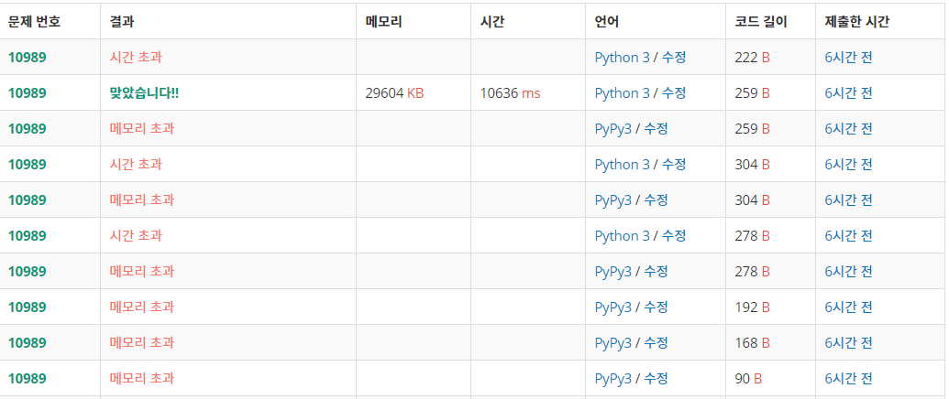
Task: Click the 결과 column header
Action: tap(122, 22)
